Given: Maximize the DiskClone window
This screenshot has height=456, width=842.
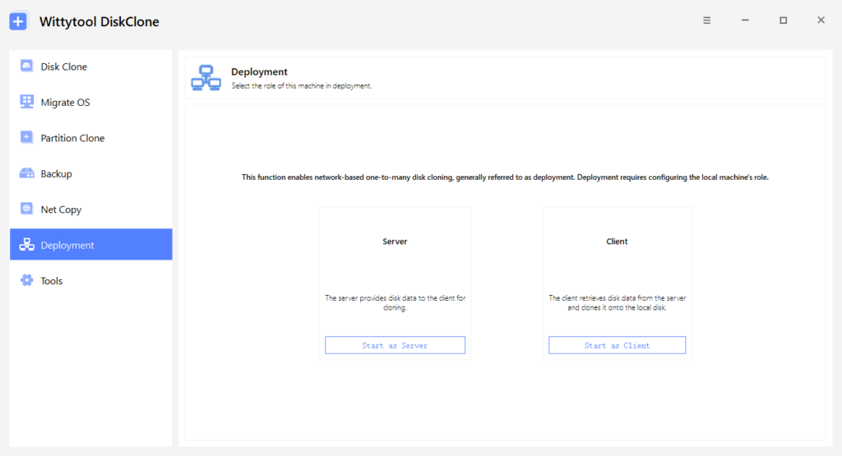Looking at the screenshot, I should tap(783, 21).
